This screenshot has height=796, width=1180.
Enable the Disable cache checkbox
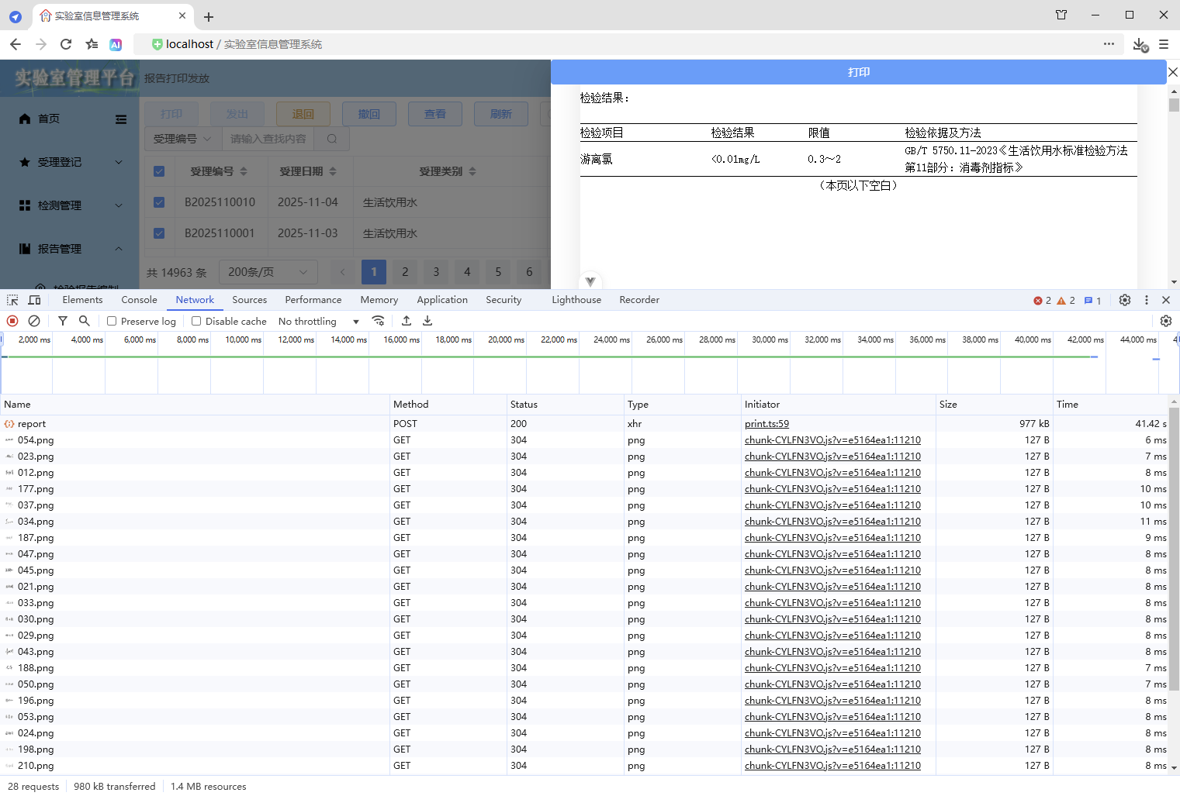pos(196,320)
